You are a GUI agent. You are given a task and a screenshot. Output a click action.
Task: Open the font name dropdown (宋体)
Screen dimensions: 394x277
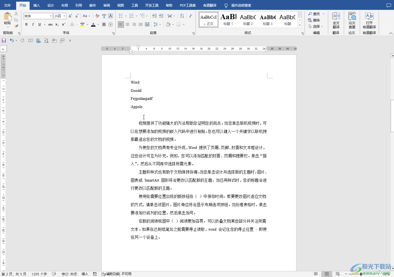(x=51, y=16)
